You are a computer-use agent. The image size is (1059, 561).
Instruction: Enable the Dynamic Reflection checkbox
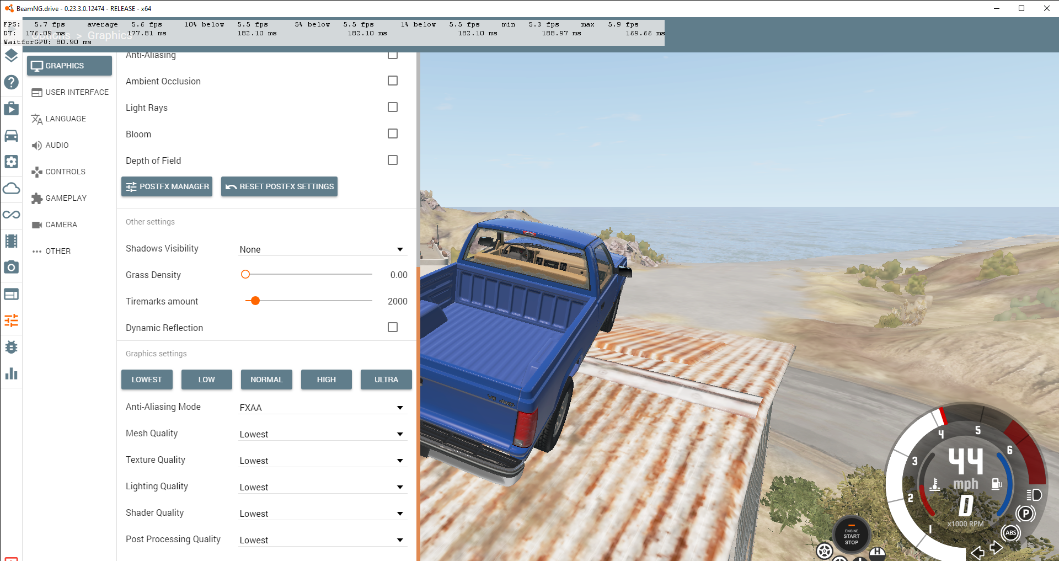tap(393, 327)
